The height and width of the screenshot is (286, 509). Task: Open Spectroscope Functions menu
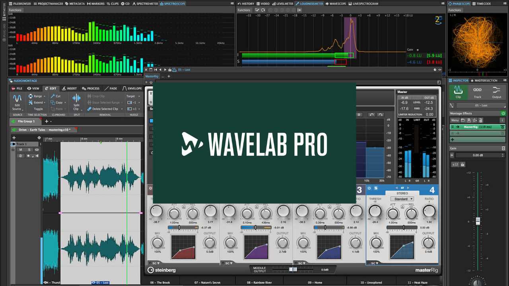click(15, 10)
